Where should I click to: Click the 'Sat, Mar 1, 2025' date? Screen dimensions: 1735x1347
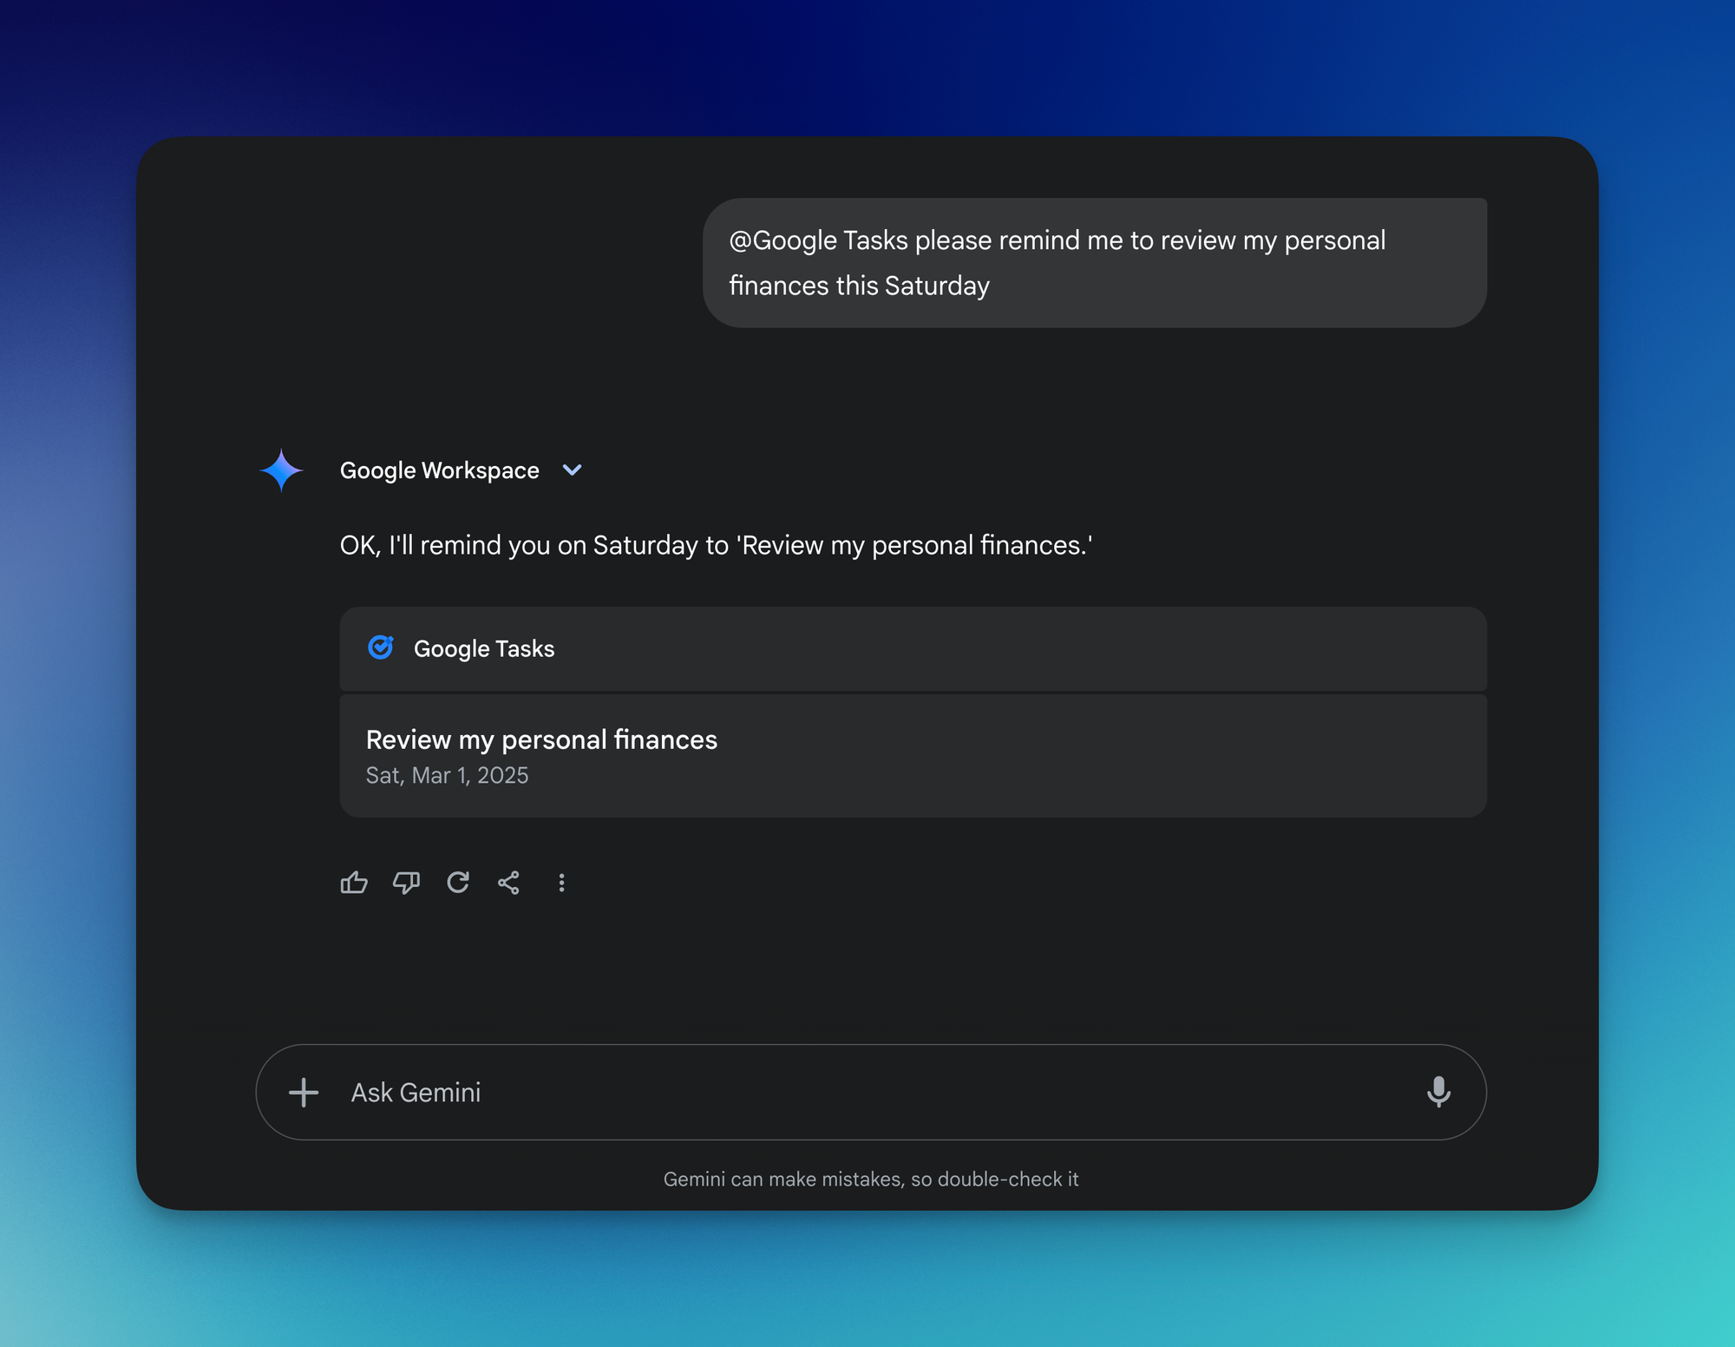447,775
